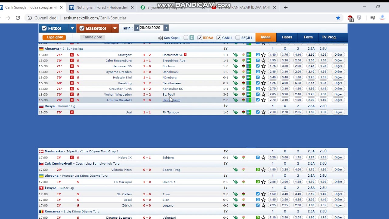389x219 pixels.
Task: Click the teal C icon beside Ses Kapalı
Action: [192, 37]
